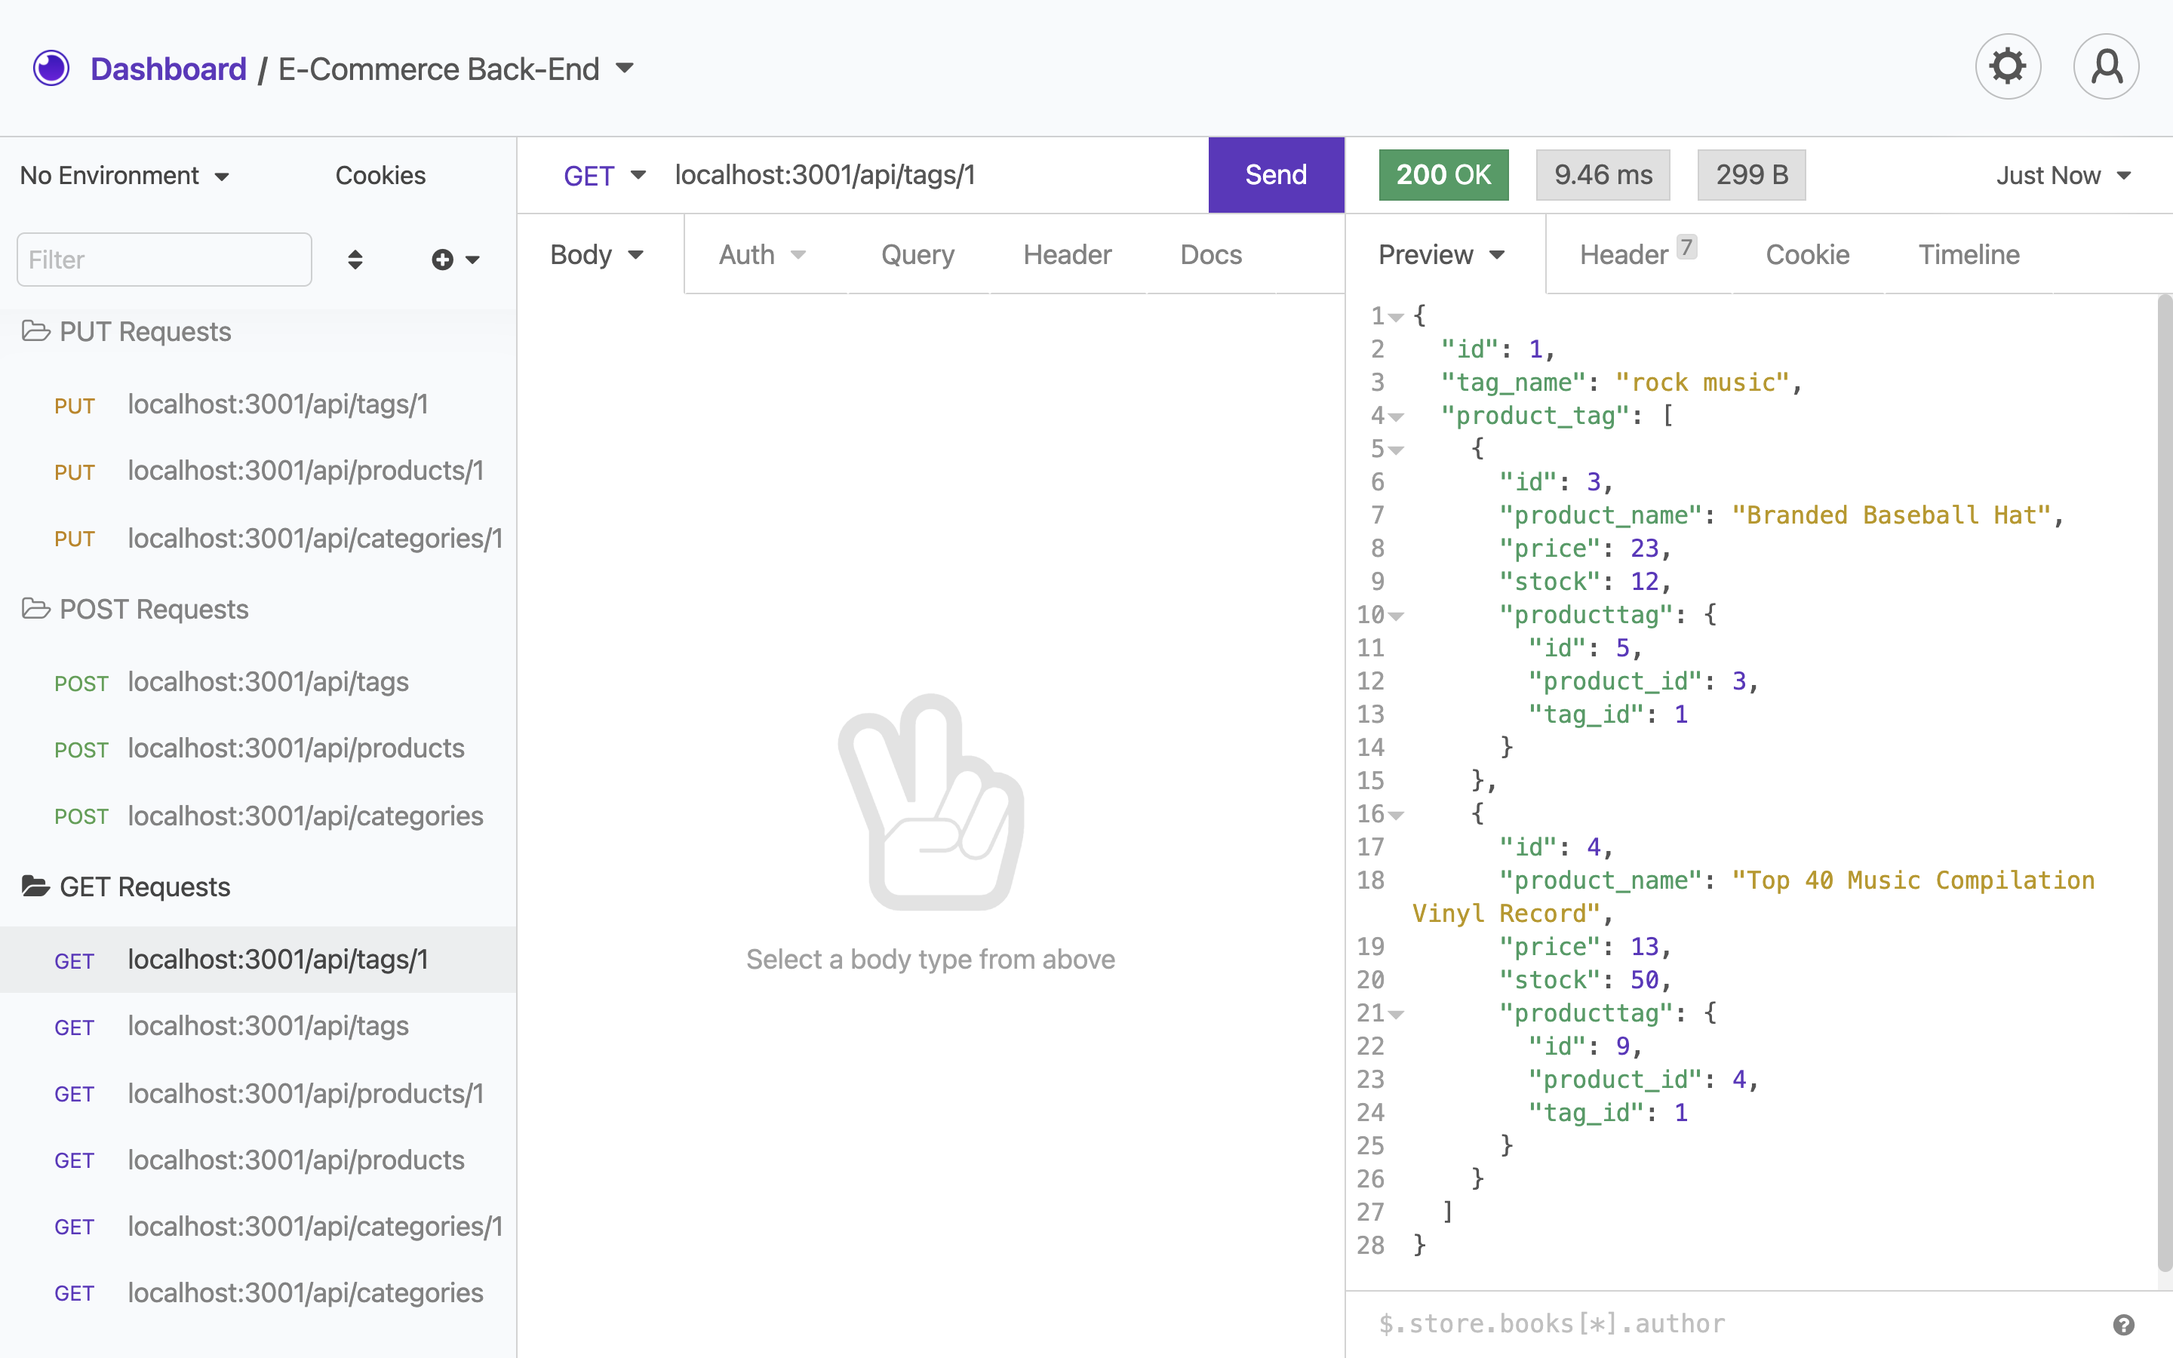Click the Insomnia logo icon
This screenshot has height=1358, width=2173.
[51, 67]
